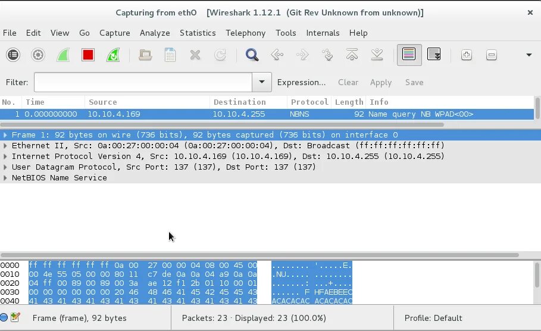Click the save capture file icon

point(170,55)
